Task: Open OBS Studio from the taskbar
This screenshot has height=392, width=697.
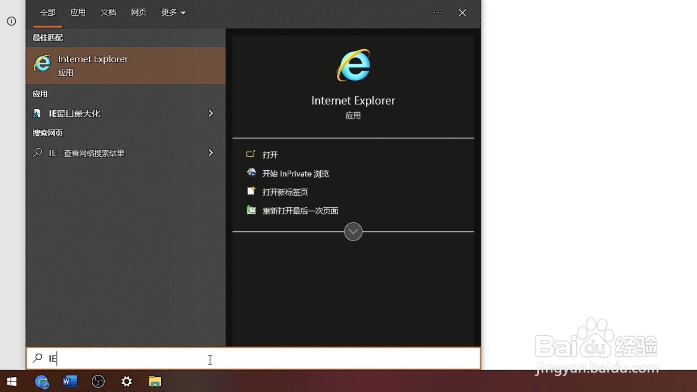Action: (x=98, y=382)
